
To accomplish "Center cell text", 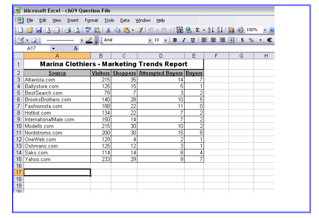I will (x=213, y=40).
